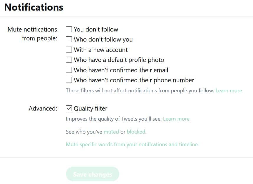The width and height of the screenshot is (253, 184).
Task: Open the blocked accounts link
Action: [x=136, y=132]
